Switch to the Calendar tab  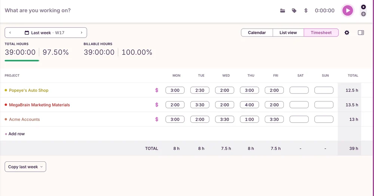257,32
